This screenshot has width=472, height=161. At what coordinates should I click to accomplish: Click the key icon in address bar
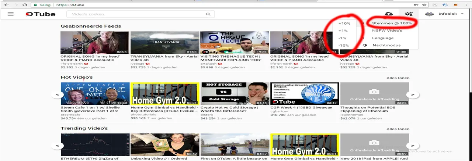tap(416, 5)
